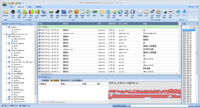Open the alarm records exclamation icon

coord(76,14)
